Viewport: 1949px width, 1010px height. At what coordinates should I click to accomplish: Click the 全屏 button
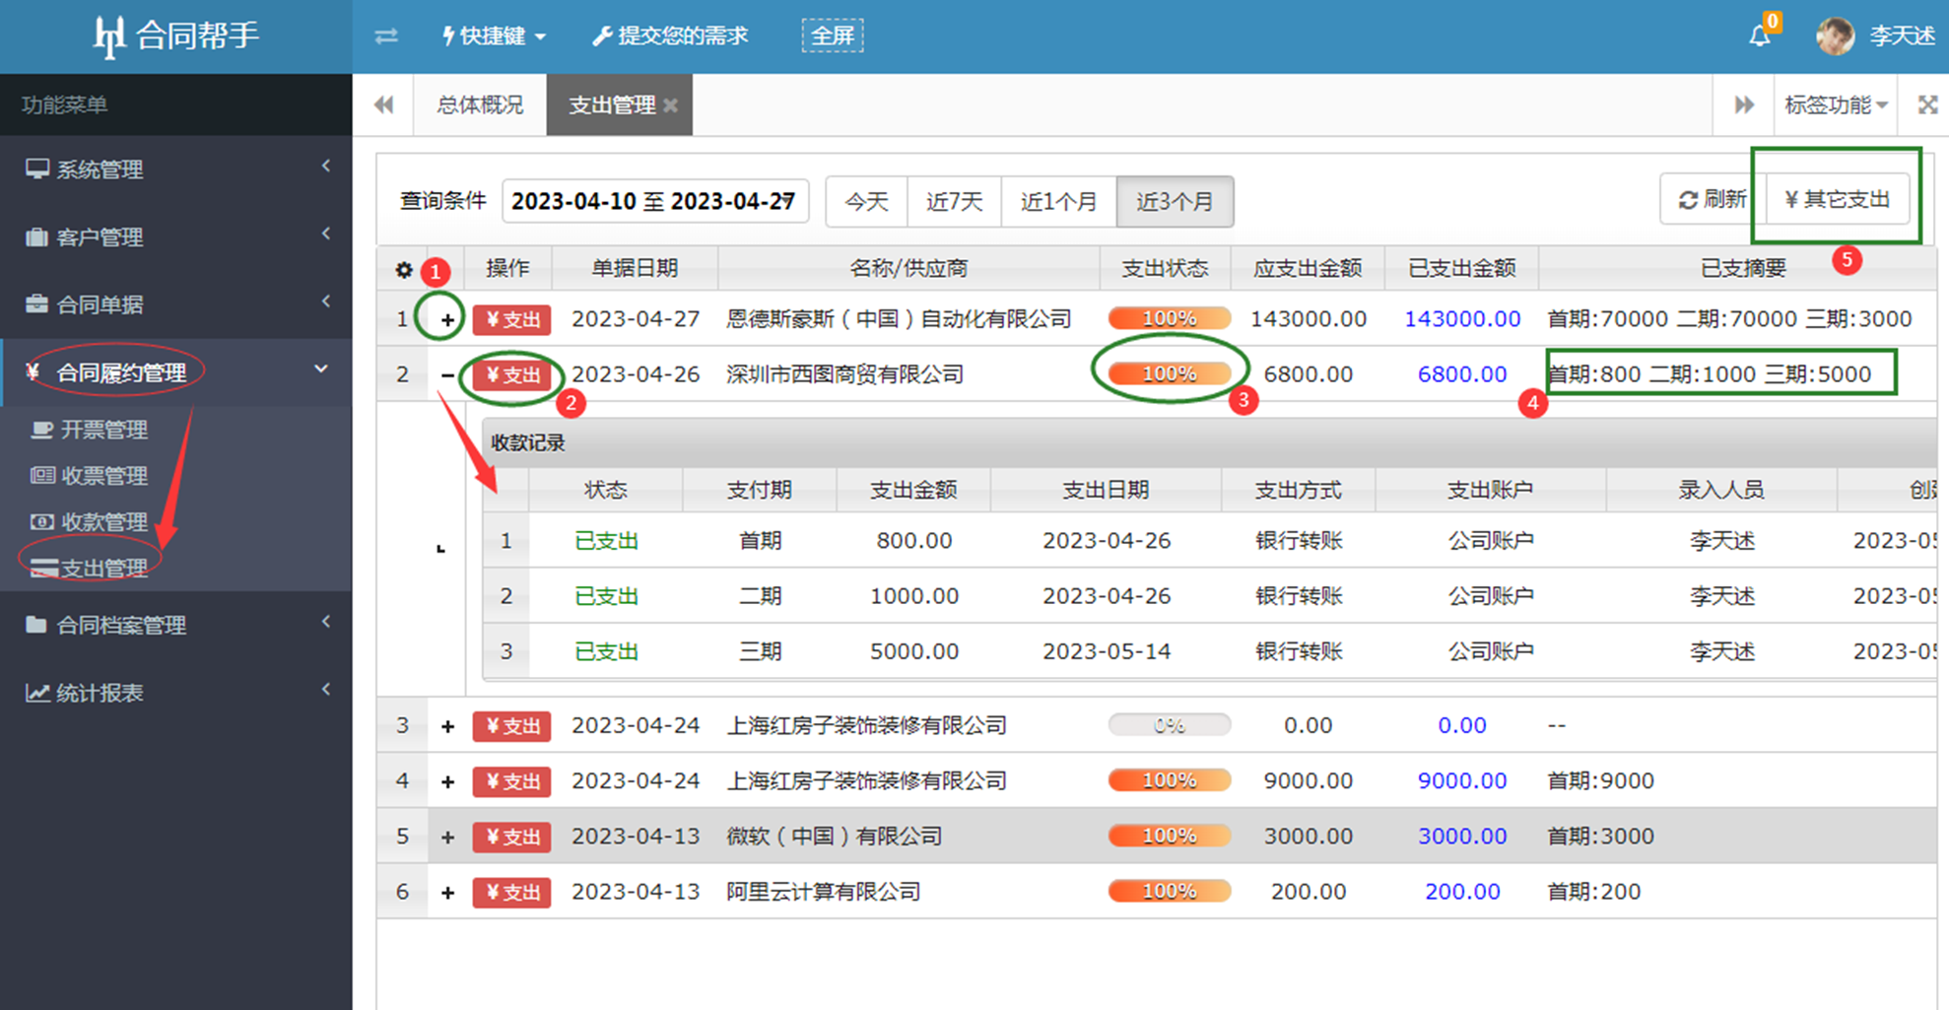[833, 36]
